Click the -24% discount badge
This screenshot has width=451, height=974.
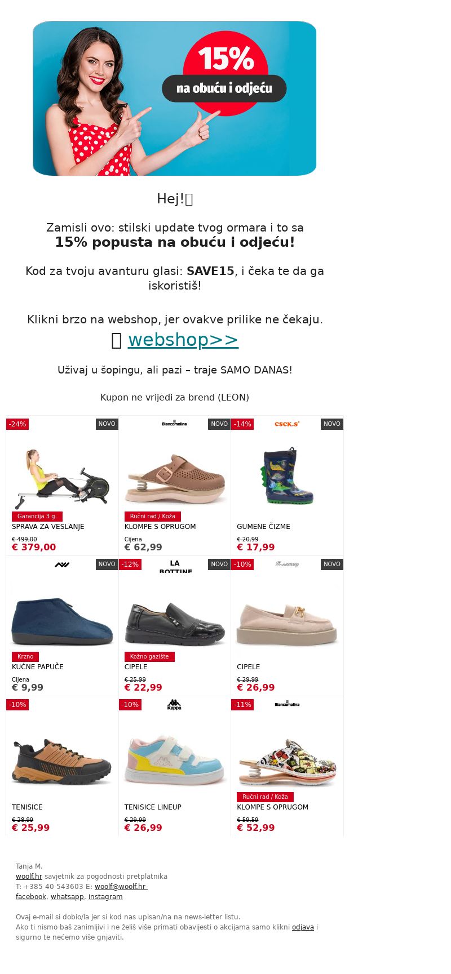click(17, 424)
